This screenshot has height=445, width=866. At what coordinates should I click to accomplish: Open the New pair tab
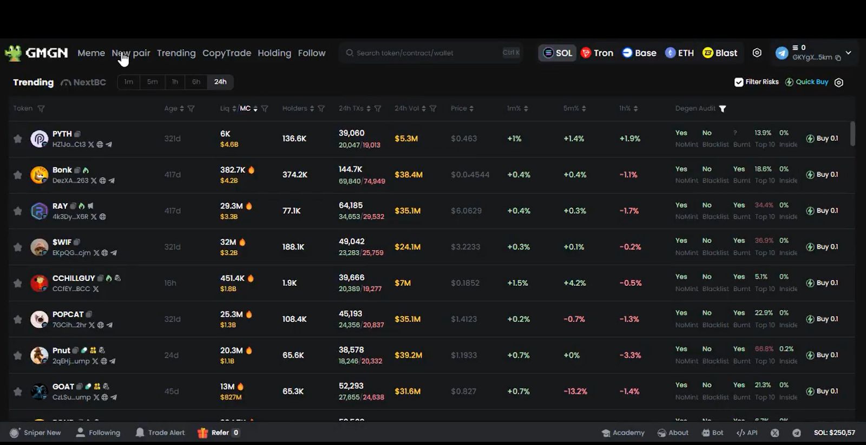131,53
